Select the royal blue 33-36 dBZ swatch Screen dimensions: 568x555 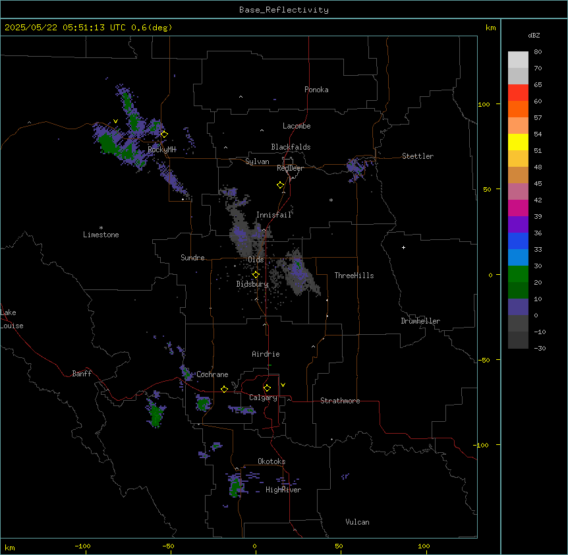pyautogui.click(x=518, y=241)
